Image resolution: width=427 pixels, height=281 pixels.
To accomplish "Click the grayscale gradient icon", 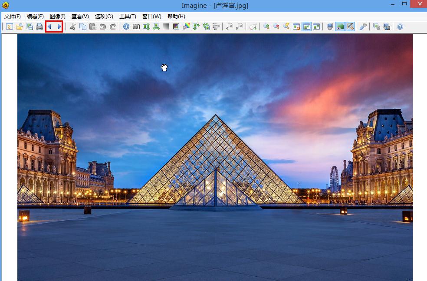I will (x=166, y=26).
